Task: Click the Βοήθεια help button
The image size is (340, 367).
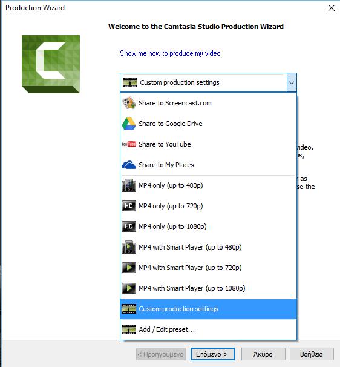Action: [312, 354]
